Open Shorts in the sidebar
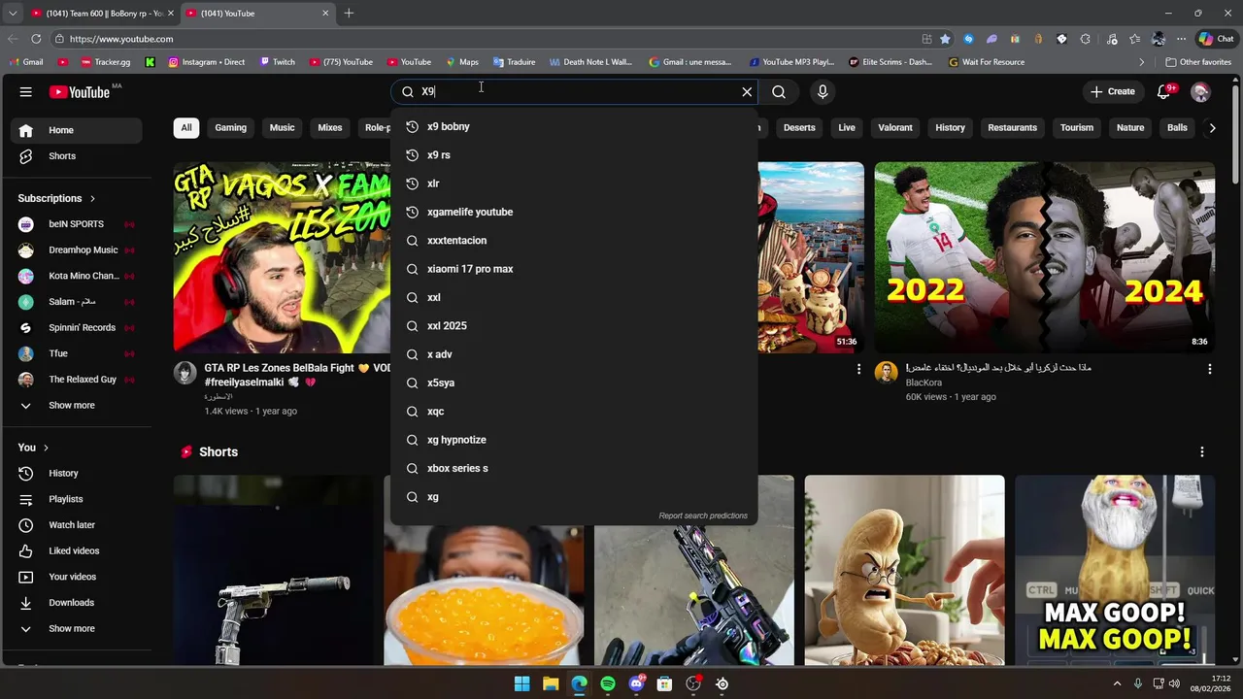 [x=76, y=156]
